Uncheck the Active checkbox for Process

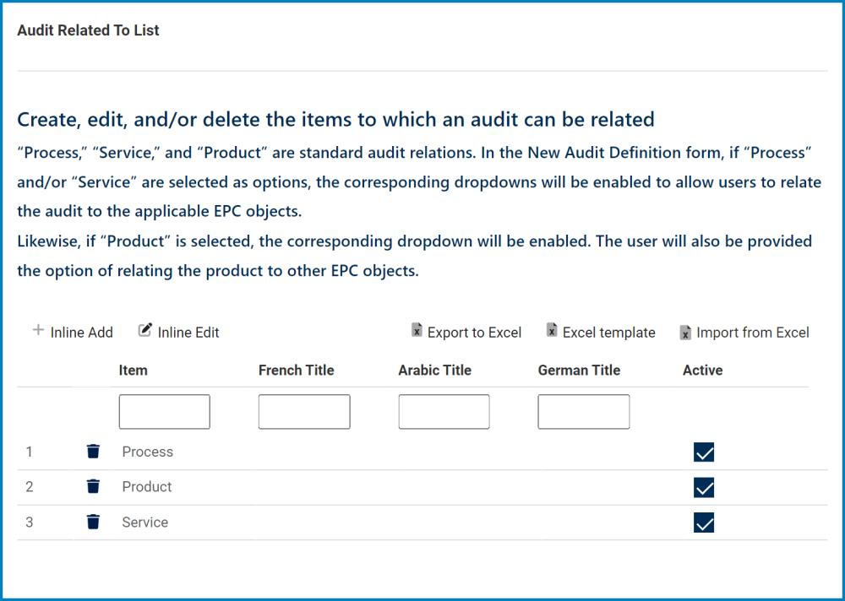click(704, 452)
